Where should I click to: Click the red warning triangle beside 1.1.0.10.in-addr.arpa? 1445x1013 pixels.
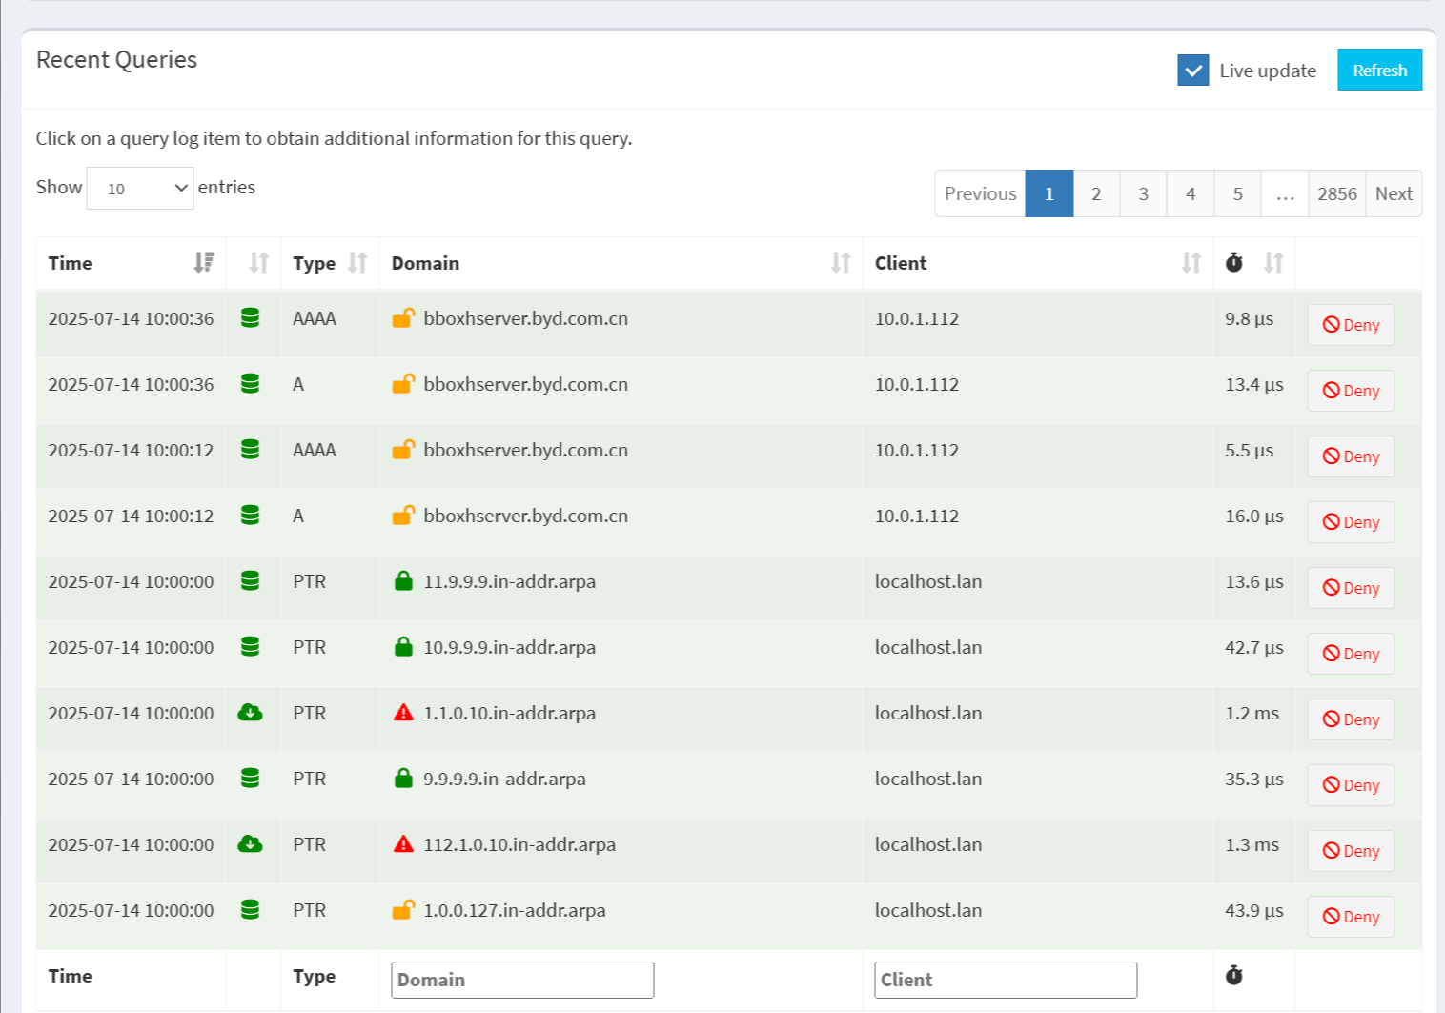403,712
